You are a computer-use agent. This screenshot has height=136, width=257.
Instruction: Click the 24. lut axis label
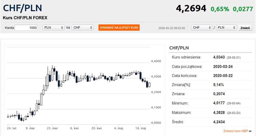(x=12, y=128)
